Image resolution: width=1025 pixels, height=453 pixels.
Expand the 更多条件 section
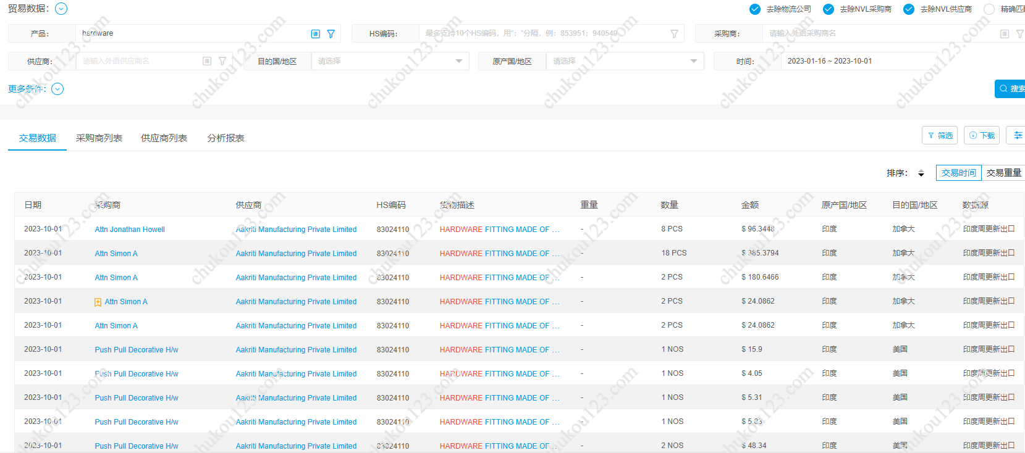[57, 89]
